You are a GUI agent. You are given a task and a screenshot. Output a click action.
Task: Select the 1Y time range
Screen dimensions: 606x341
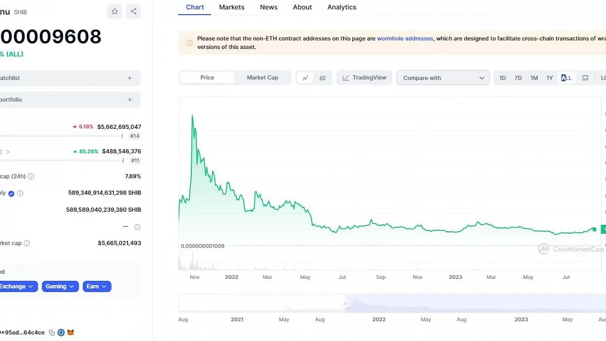(550, 78)
